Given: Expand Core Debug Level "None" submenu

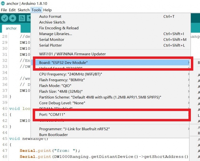Looking at the screenshot, I should (x=111, y=103).
